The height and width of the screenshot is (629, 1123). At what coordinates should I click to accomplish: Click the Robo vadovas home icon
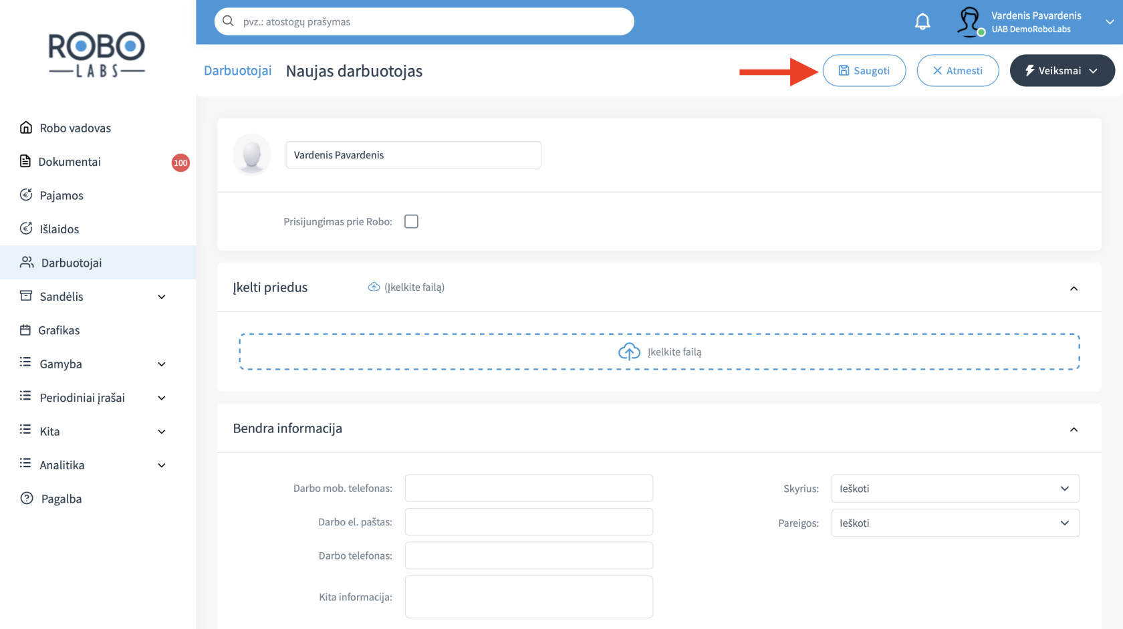click(x=26, y=128)
